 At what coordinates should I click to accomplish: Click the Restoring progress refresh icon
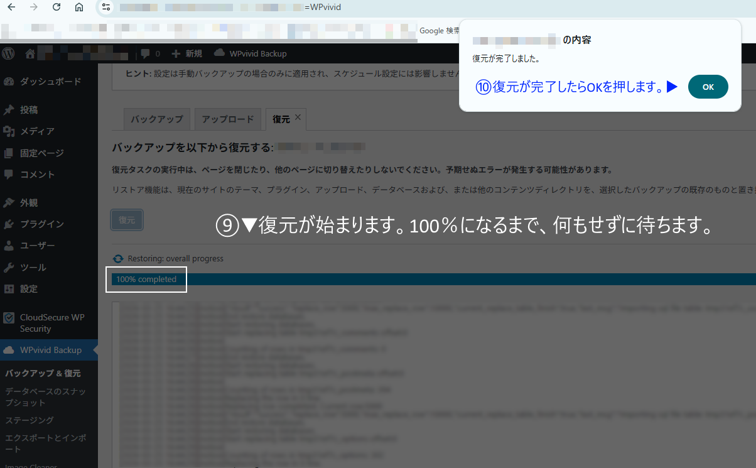coord(118,259)
